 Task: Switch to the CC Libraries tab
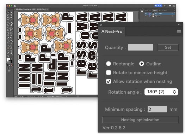163,10
